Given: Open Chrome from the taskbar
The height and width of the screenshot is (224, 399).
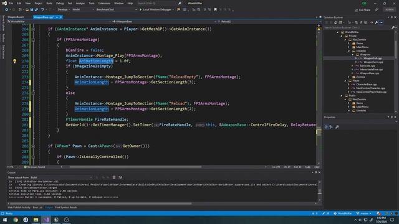Looking at the screenshot, I should pos(15,220).
